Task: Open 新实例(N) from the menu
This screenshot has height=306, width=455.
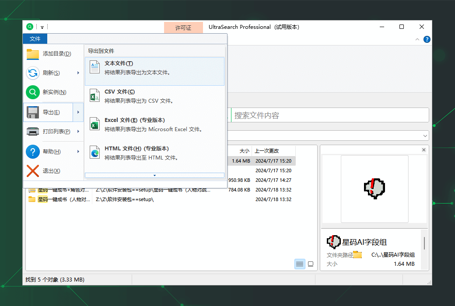Action: (x=53, y=92)
